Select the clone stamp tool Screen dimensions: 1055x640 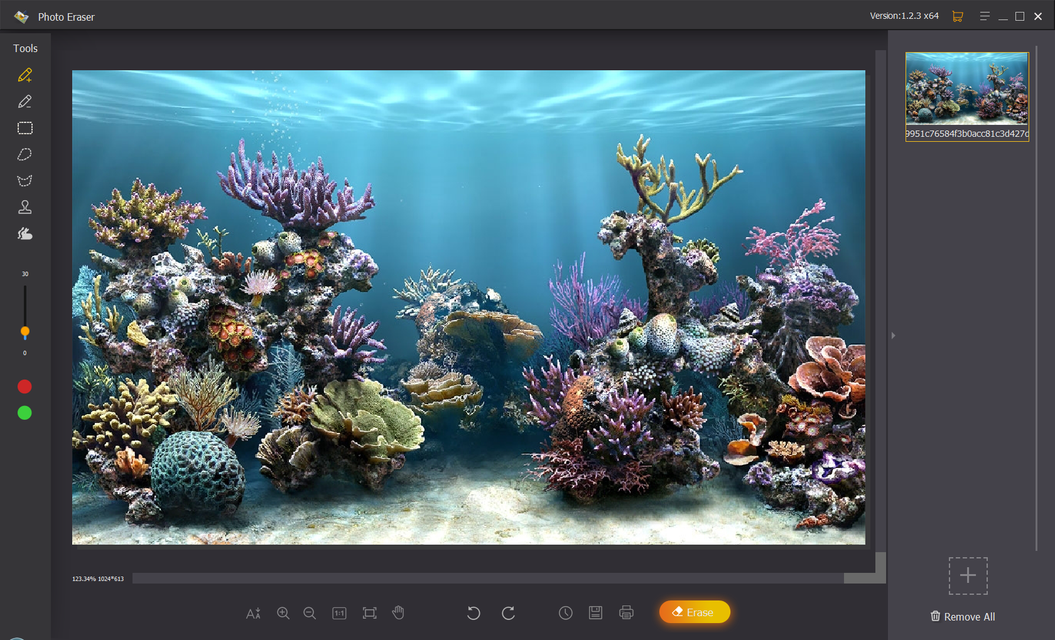(x=25, y=207)
